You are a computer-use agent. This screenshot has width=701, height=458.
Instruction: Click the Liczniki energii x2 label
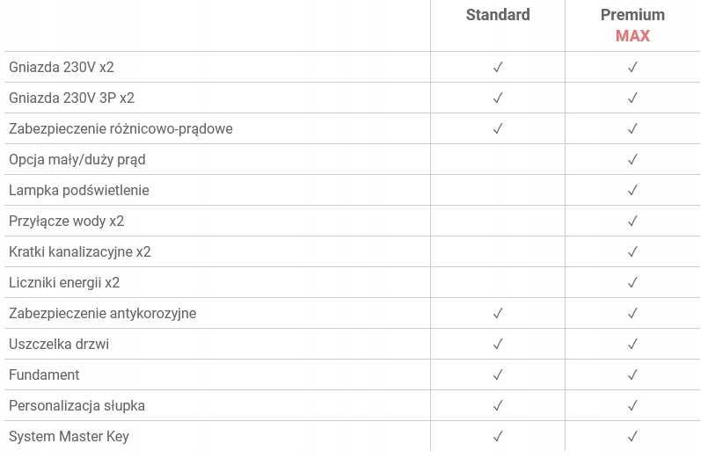click(64, 283)
